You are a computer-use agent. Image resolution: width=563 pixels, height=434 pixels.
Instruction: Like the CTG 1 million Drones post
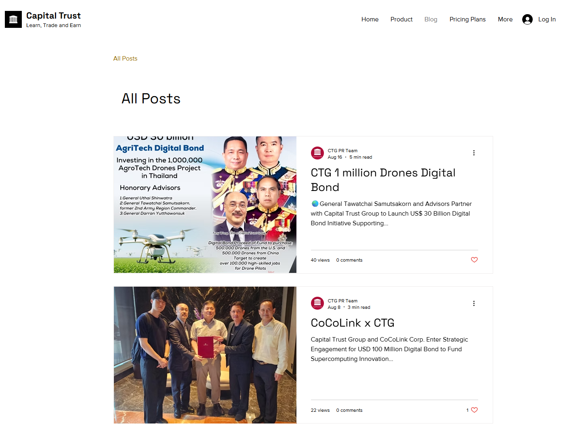(x=474, y=260)
